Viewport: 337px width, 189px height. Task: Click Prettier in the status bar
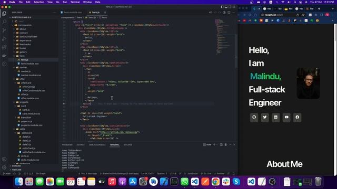220,174
